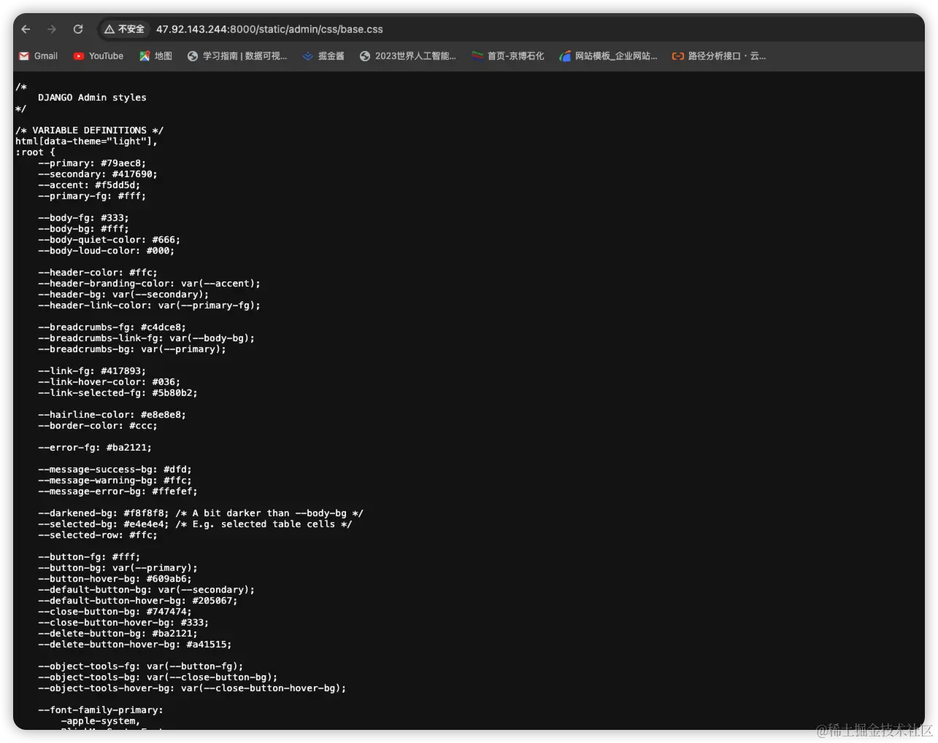Click the '--body-loud-color: #000;' line
Image resolution: width=938 pixels, height=743 pixels.
(106, 251)
